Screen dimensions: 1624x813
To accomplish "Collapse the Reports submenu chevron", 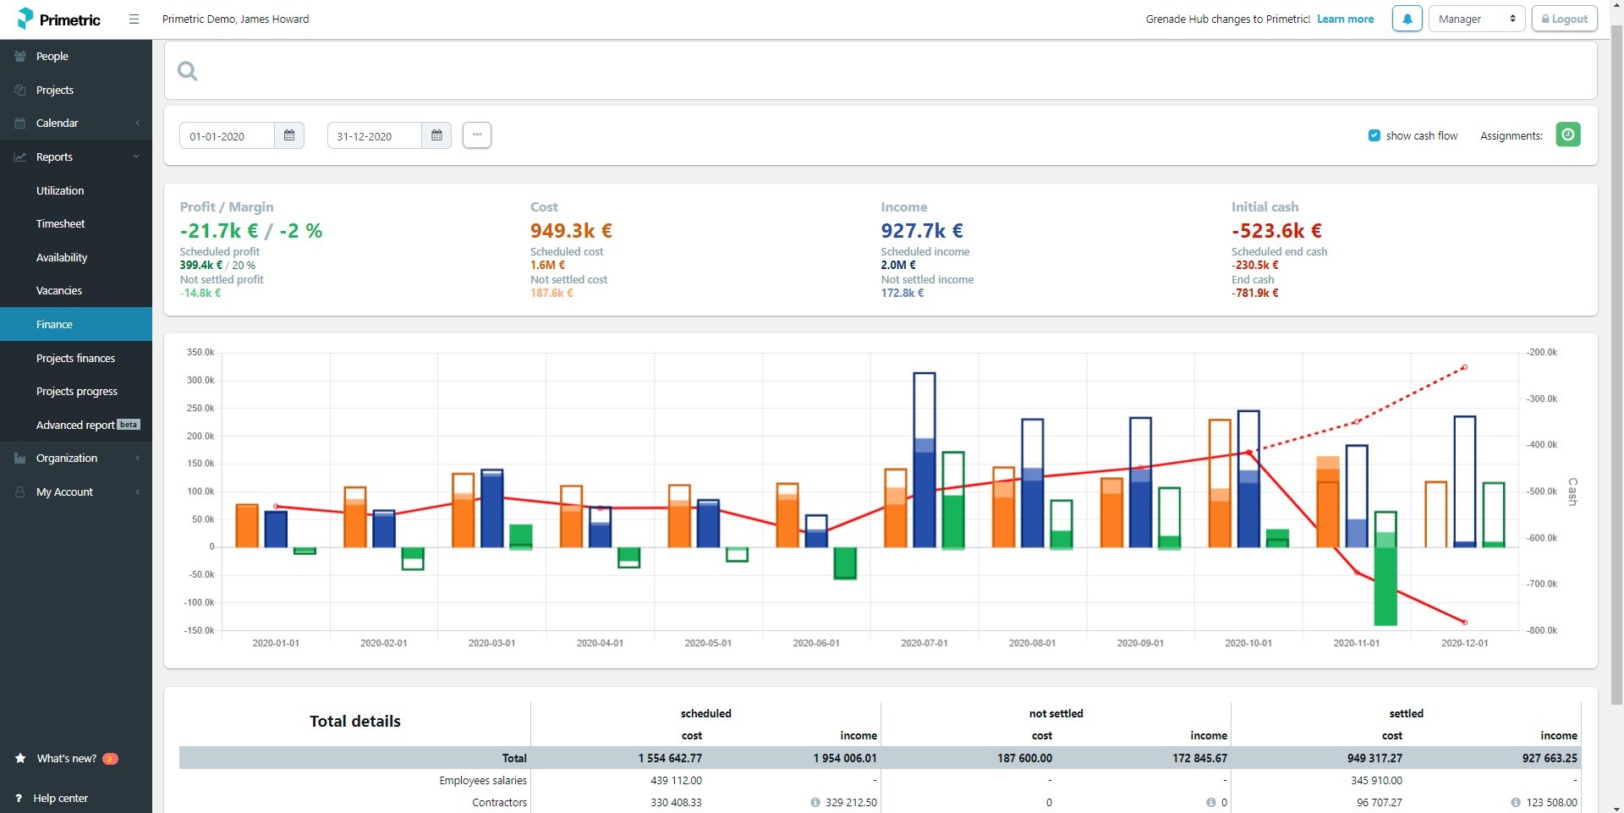I will click(136, 157).
